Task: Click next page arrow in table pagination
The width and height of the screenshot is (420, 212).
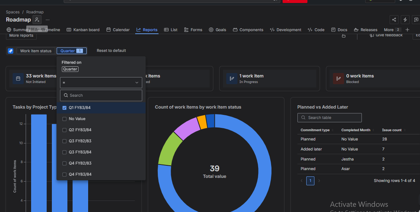Action: coord(319,180)
